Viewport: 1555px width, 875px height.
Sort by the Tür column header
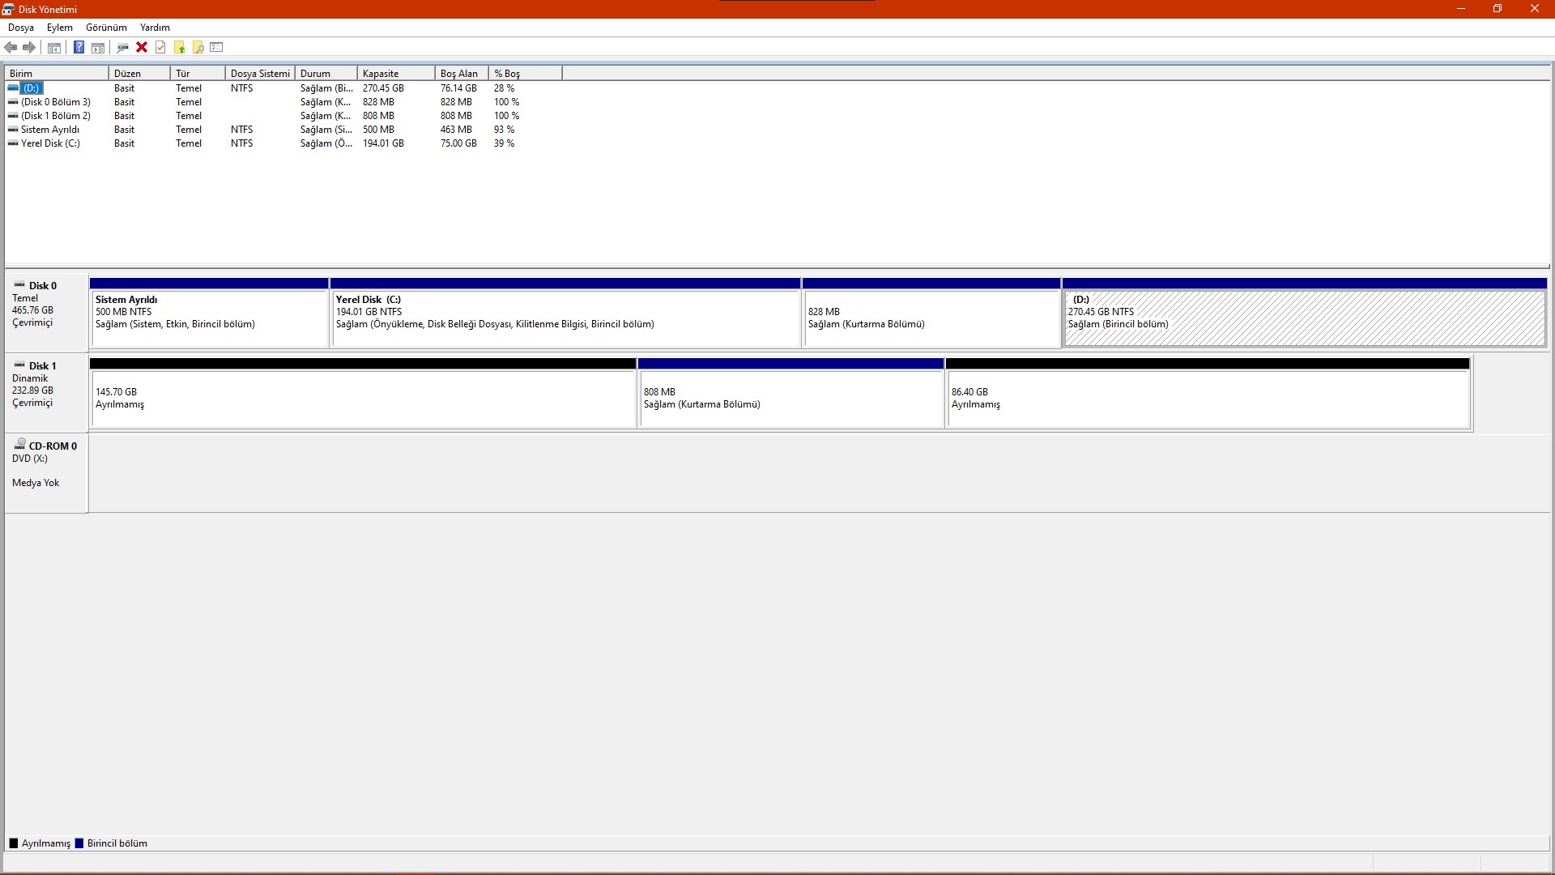198,73
